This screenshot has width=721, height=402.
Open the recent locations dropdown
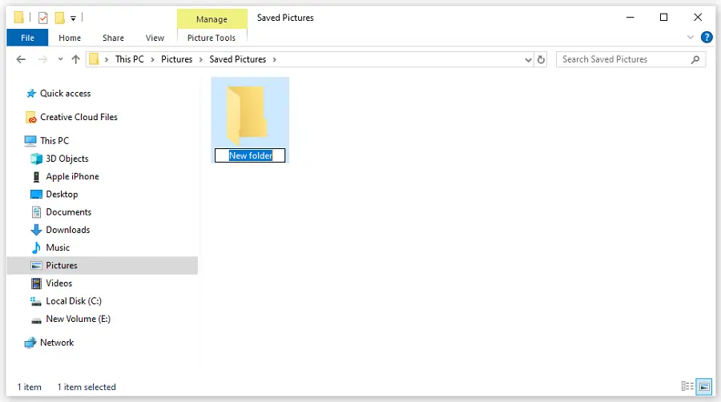[x=60, y=59]
